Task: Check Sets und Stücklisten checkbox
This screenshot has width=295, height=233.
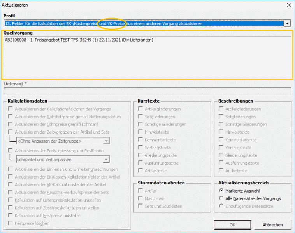Action: click(x=140, y=206)
